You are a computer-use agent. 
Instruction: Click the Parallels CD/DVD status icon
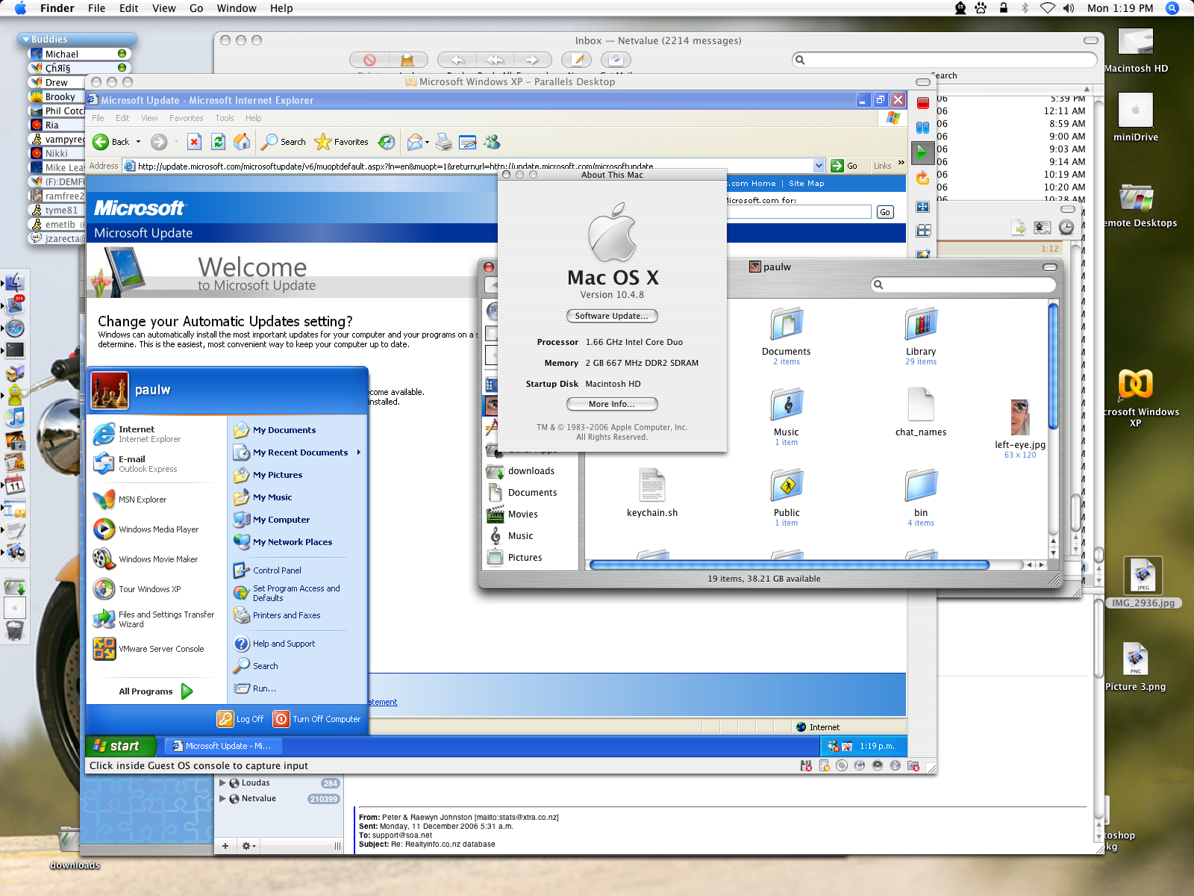click(x=842, y=765)
